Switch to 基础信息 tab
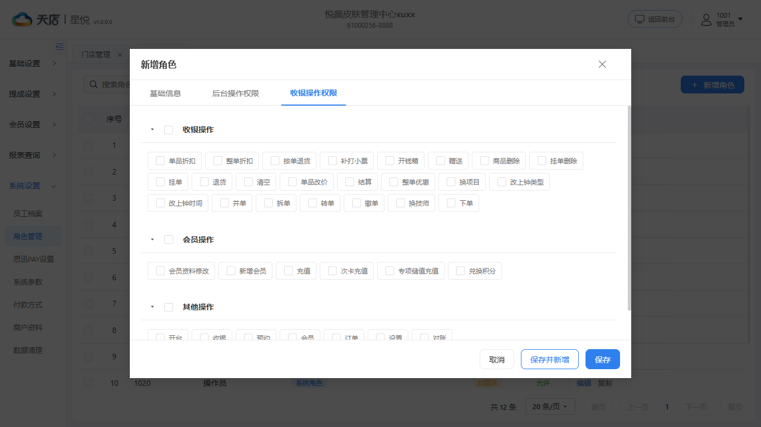The height and width of the screenshot is (427, 761). point(165,93)
